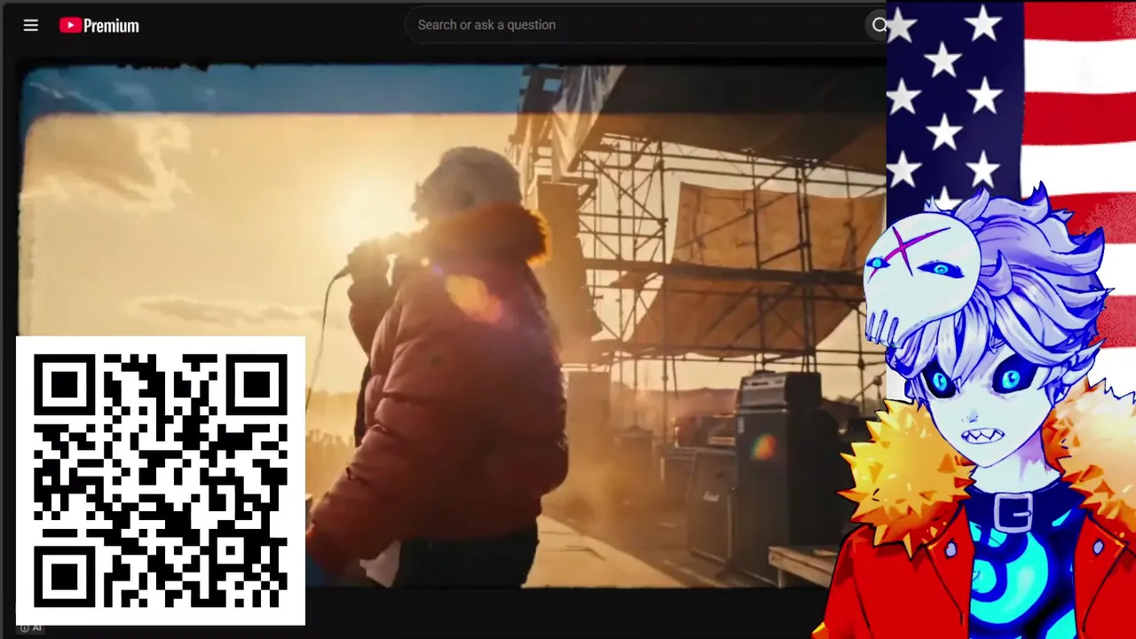
Task: Click the magnifier search button
Action: click(878, 25)
